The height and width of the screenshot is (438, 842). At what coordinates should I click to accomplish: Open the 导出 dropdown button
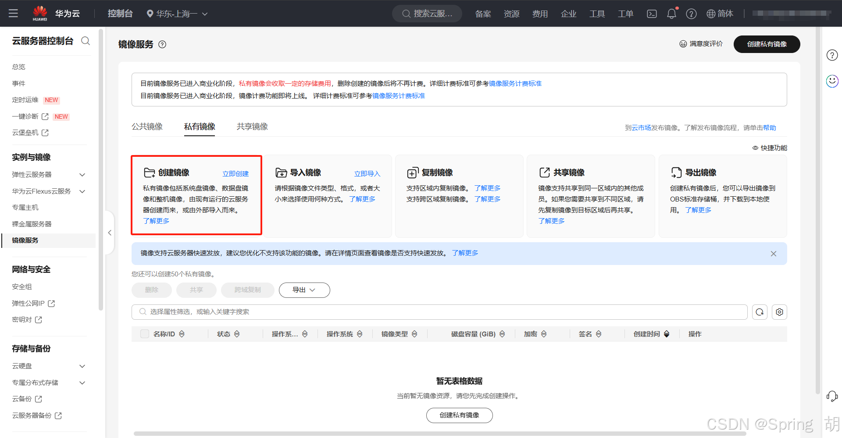click(304, 290)
